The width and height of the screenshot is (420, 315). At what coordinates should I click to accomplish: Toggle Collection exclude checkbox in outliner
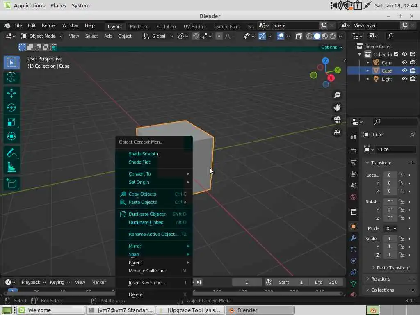[396, 55]
